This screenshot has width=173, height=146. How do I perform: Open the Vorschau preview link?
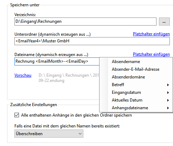(23, 75)
